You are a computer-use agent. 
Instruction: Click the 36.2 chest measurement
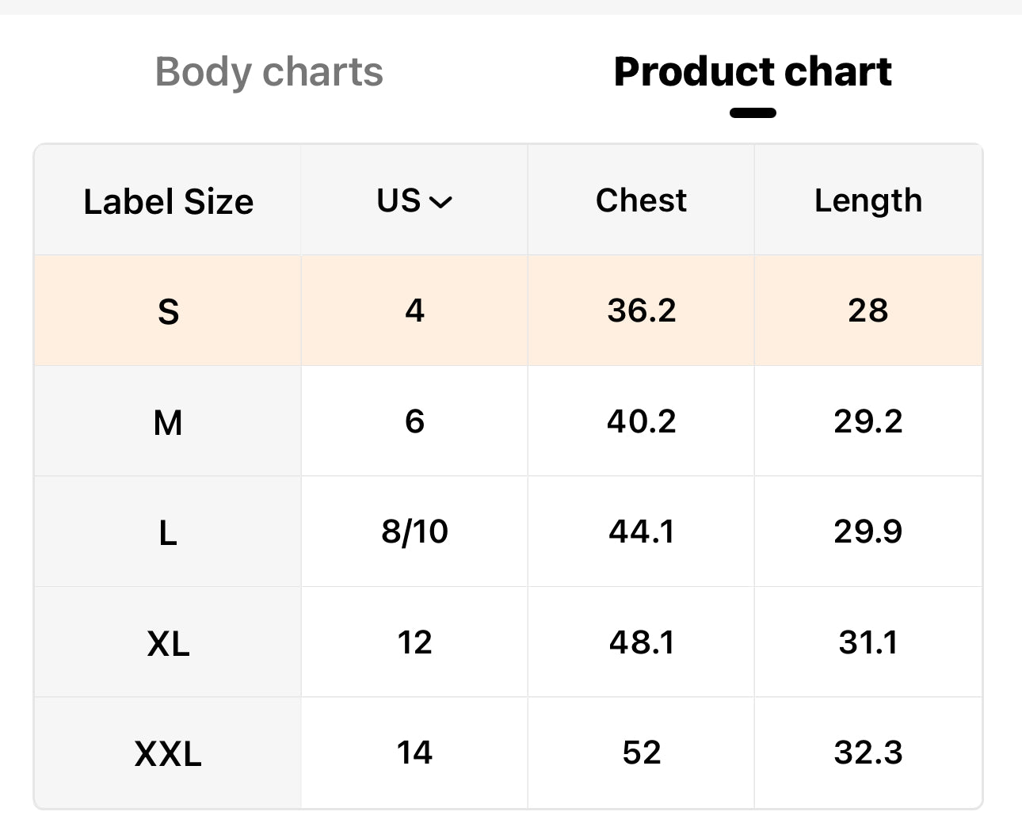click(x=641, y=310)
